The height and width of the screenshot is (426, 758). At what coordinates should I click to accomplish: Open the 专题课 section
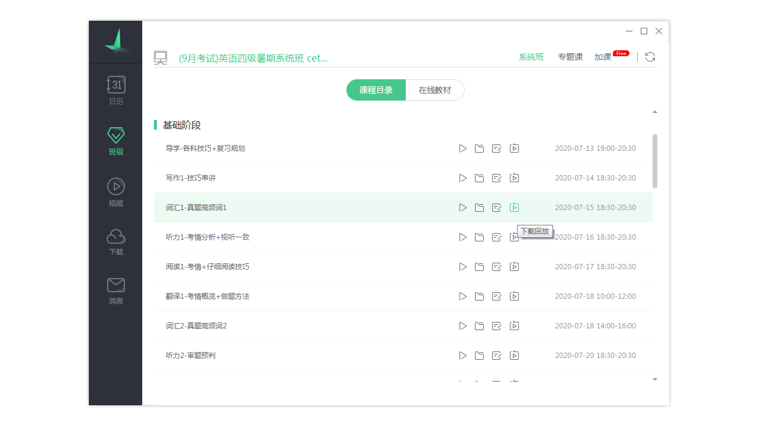[570, 56]
